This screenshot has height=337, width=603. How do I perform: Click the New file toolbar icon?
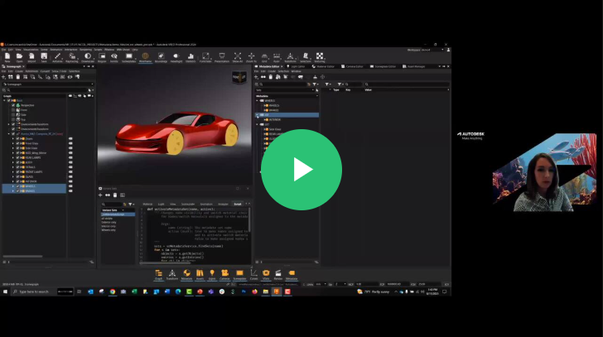pos(7,58)
